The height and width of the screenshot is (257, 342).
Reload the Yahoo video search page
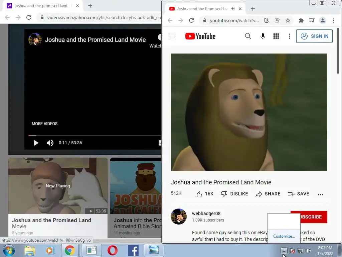pyautogui.click(x=29, y=17)
